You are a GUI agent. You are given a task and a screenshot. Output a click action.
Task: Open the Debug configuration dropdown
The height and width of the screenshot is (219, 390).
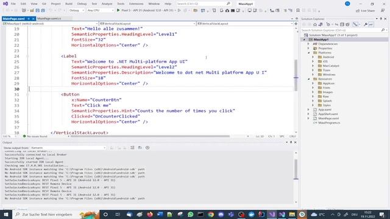tap(76, 10)
